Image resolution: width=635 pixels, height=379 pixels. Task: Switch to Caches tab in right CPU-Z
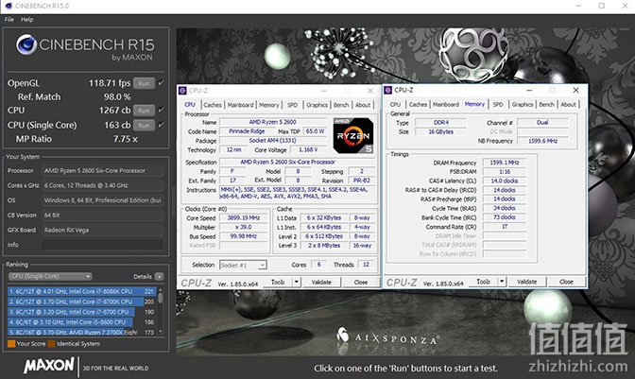point(418,105)
